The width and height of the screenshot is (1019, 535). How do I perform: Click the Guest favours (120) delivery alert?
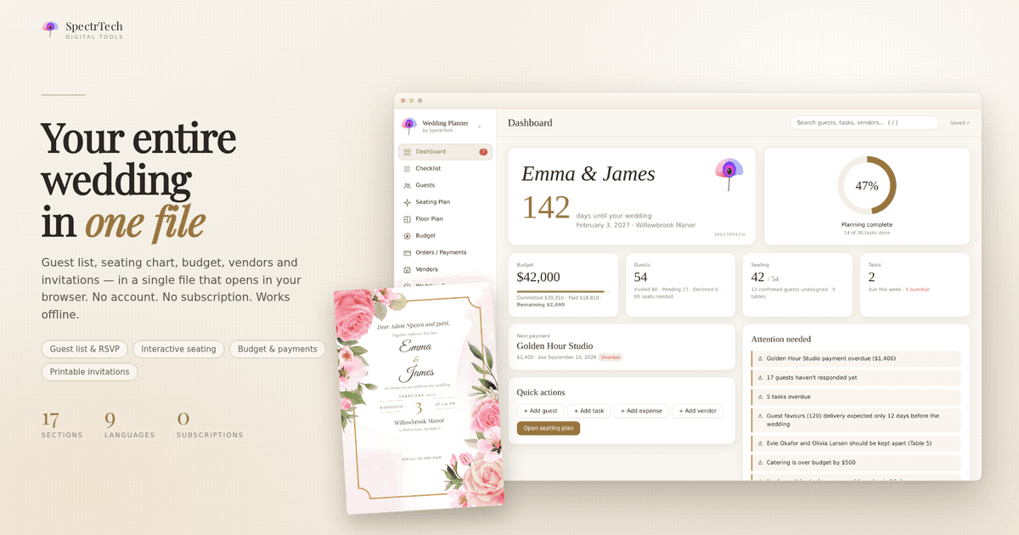856,420
